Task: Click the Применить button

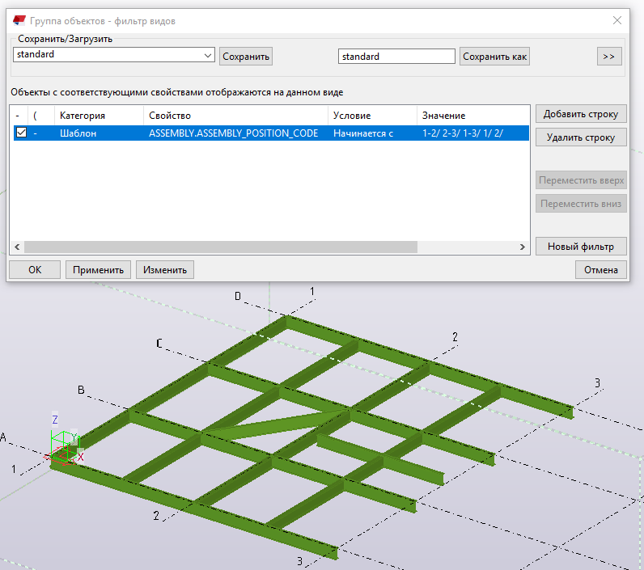Action: pos(99,270)
